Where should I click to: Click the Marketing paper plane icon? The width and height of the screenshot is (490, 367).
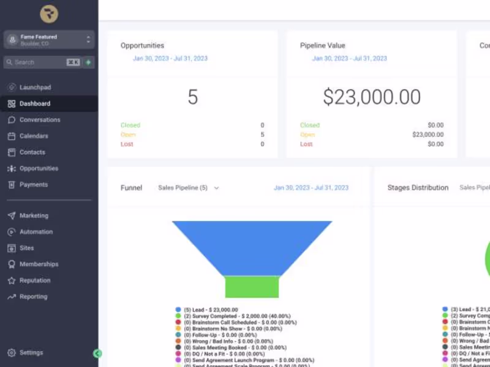(x=12, y=216)
